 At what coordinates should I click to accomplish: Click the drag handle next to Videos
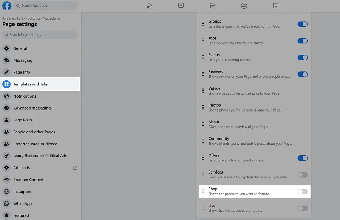click(x=203, y=91)
